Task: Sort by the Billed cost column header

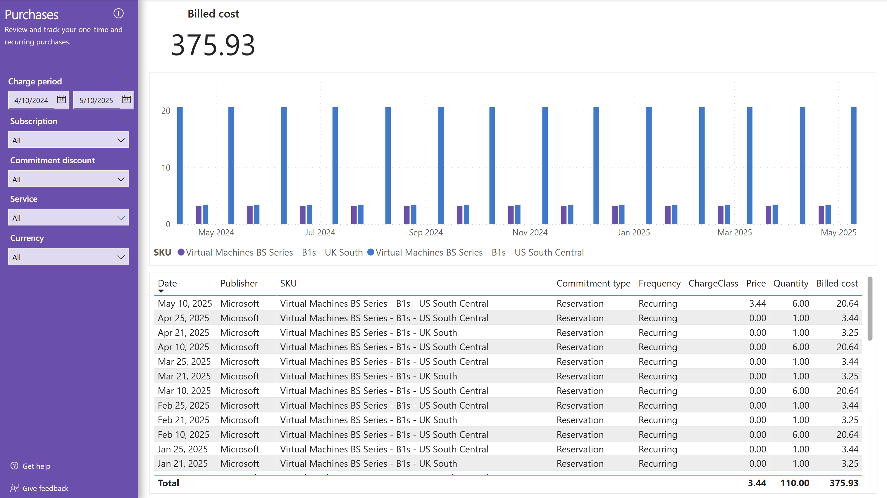Action: coord(837,283)
